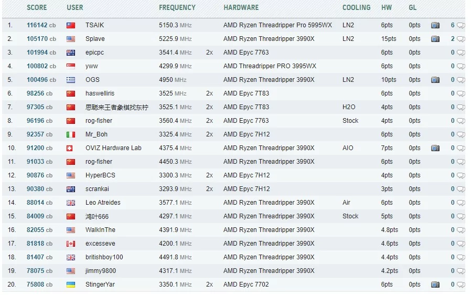Open screenshot camera icon in Splave row
Image resolution: width=471 pixels, height=295 pixels.
(435, 39)
